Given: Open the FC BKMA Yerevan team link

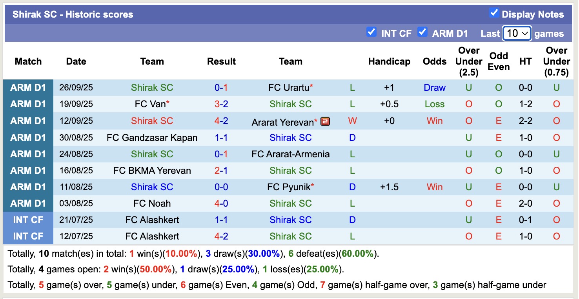Looking at the screenshot, I should 152,170.
